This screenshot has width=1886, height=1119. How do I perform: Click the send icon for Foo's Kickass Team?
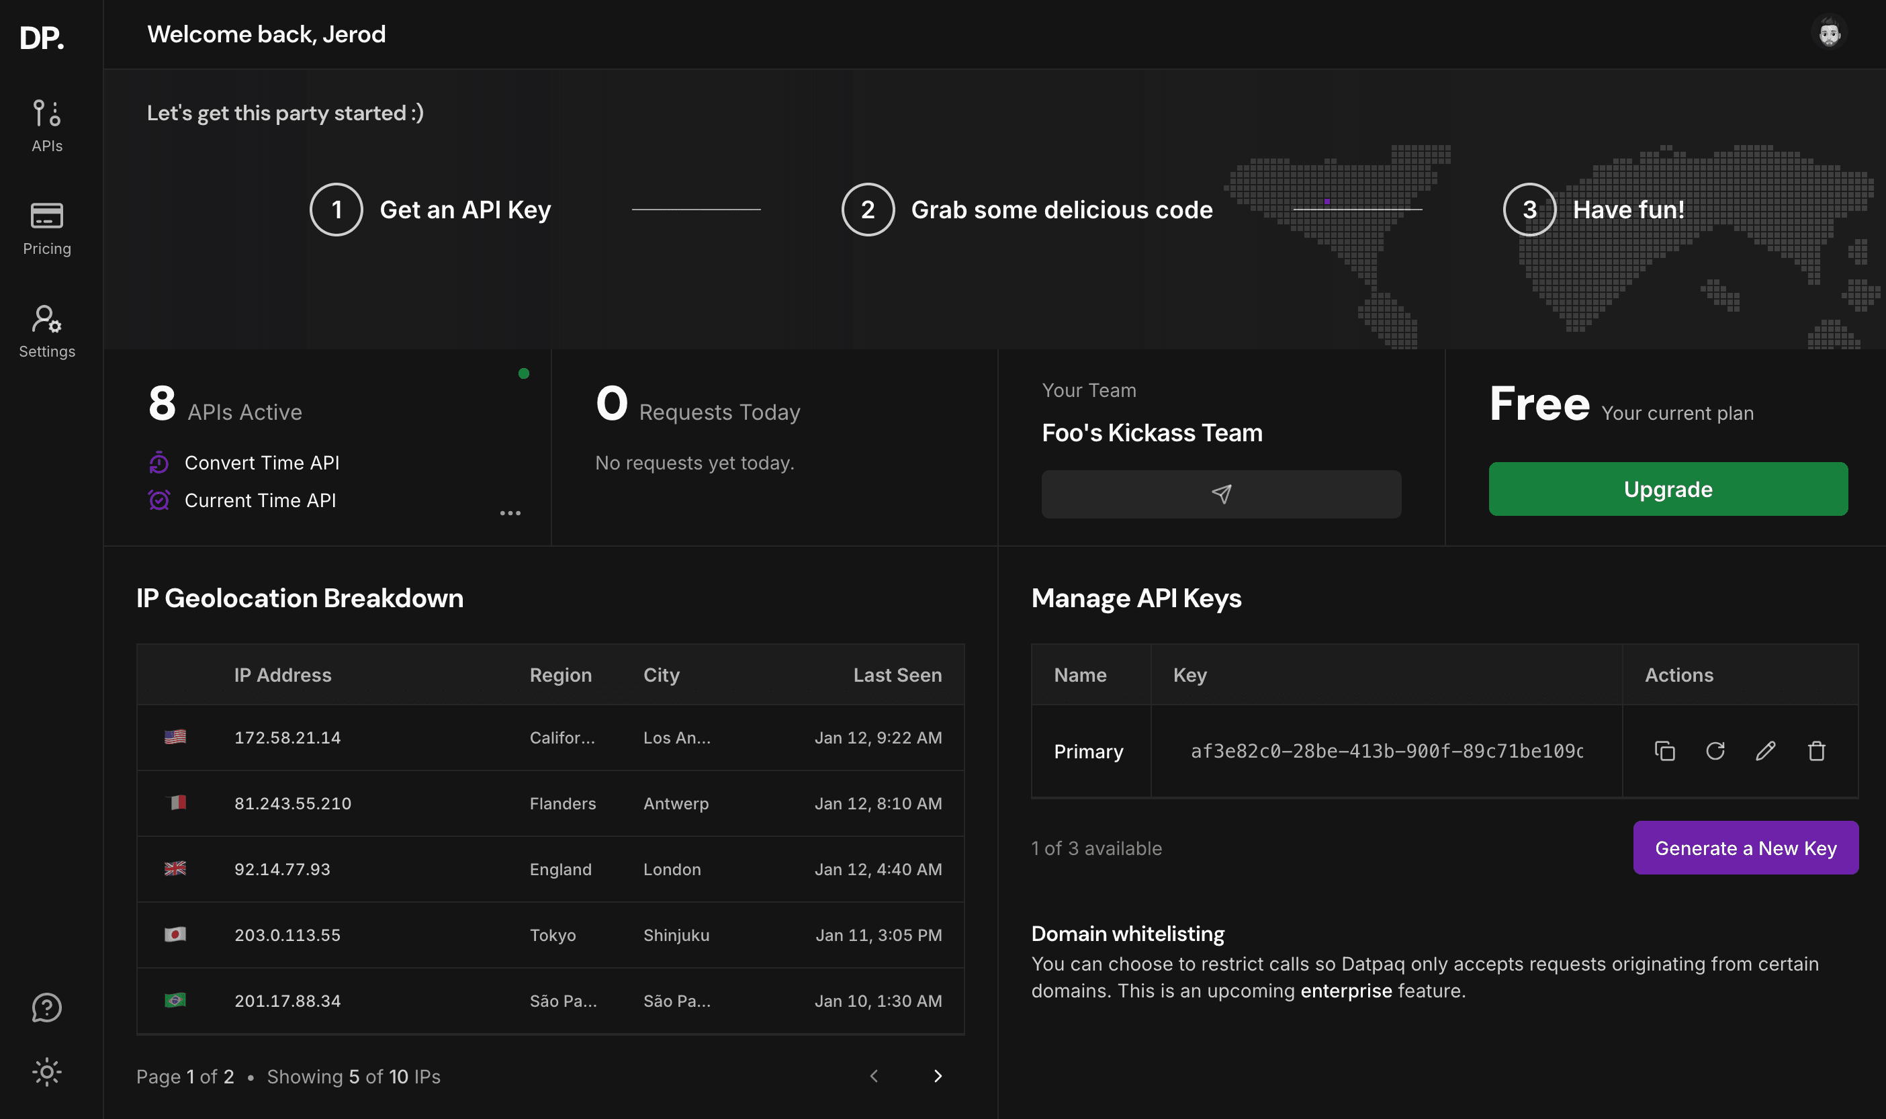point(1221,494)
